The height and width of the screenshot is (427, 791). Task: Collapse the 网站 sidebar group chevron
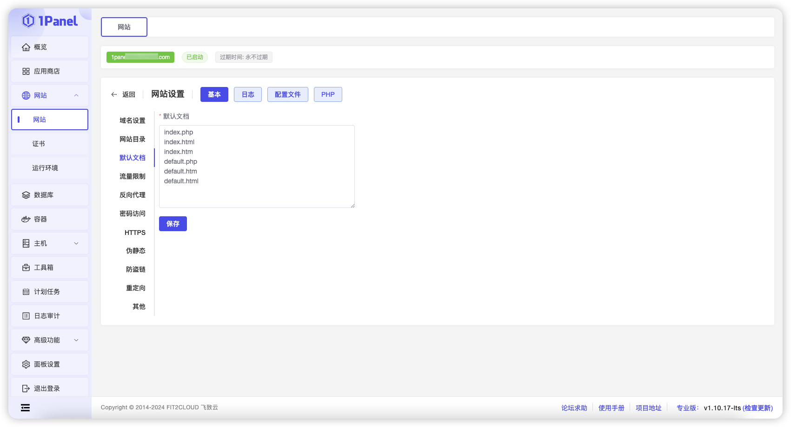76,95
